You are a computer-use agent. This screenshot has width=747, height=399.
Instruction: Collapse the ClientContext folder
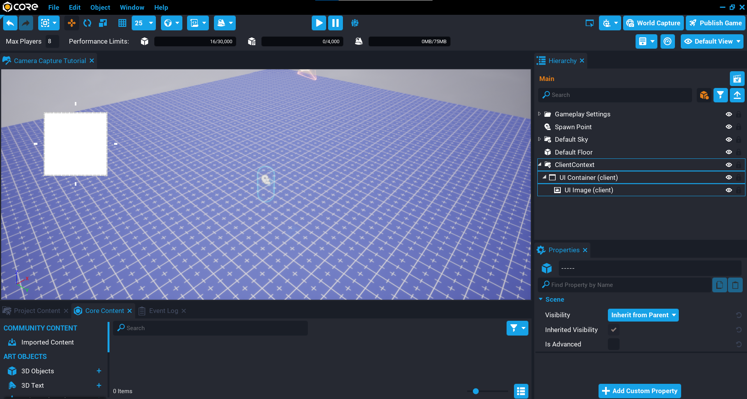tap(540, 164)
